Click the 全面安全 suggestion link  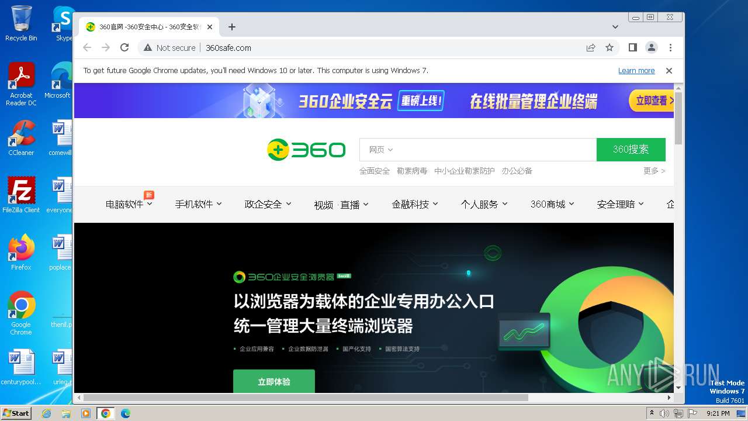[375, 171]
